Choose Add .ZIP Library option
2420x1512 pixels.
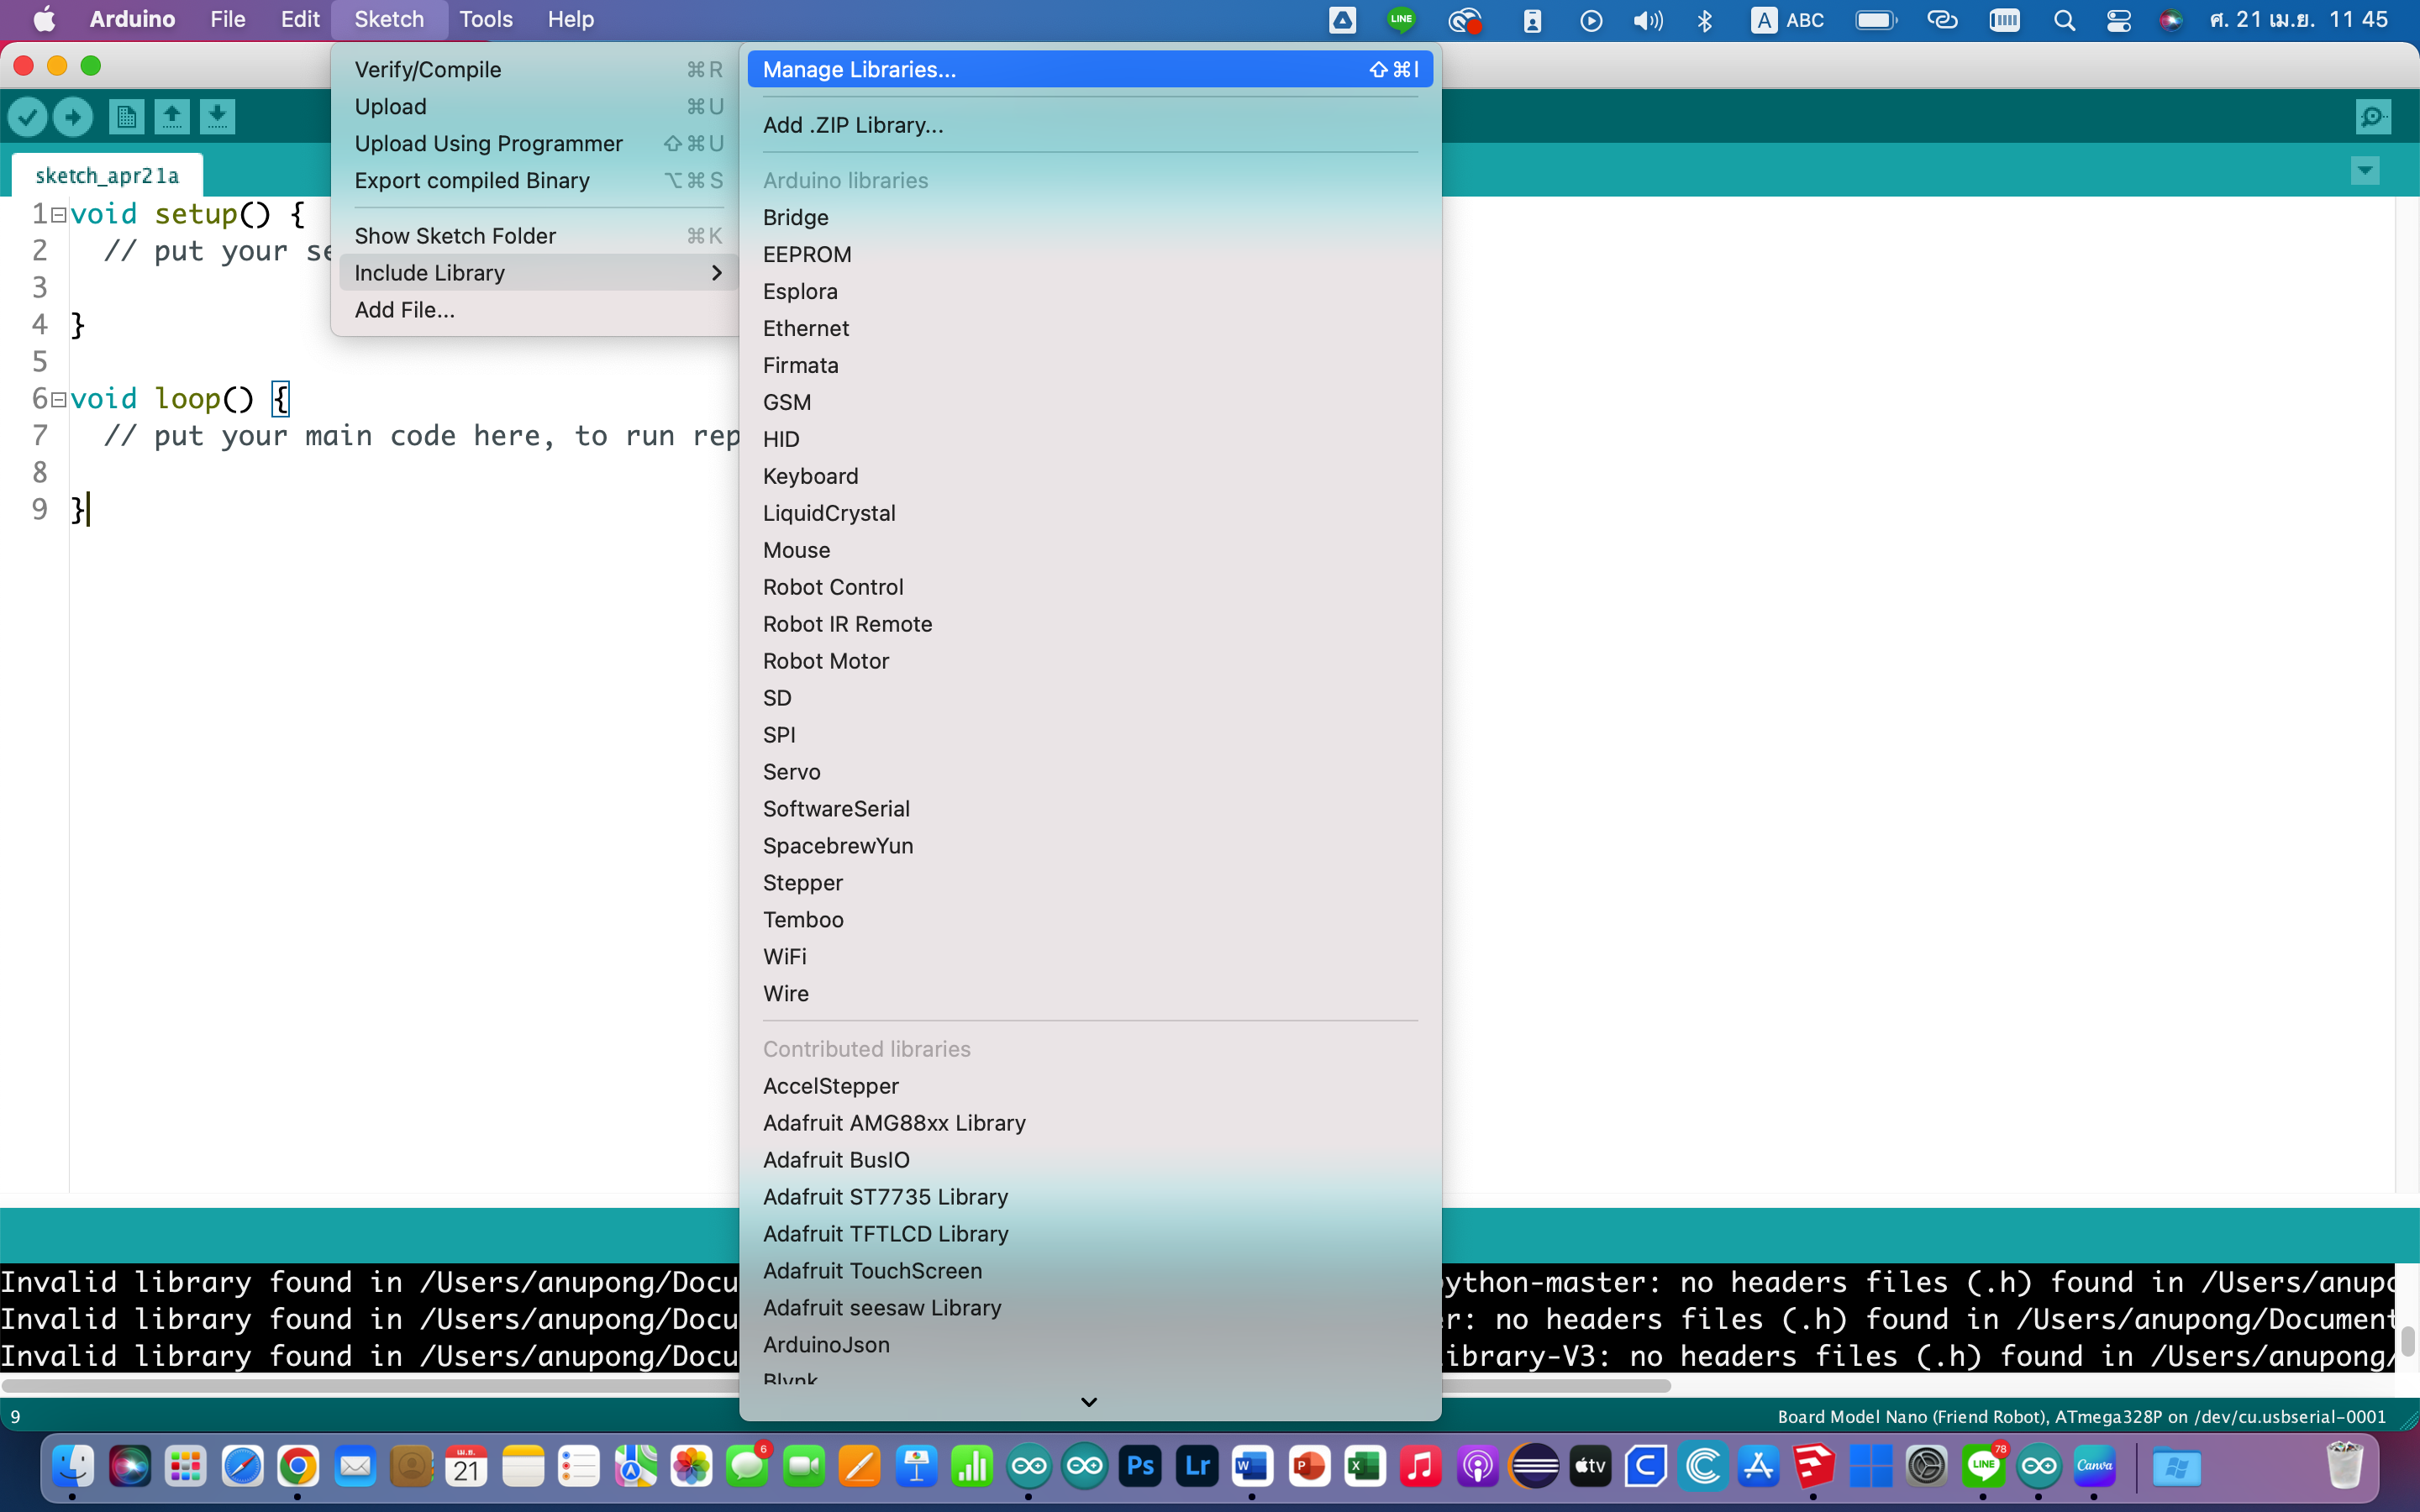pyautogui.click(x=1090, y=125)
